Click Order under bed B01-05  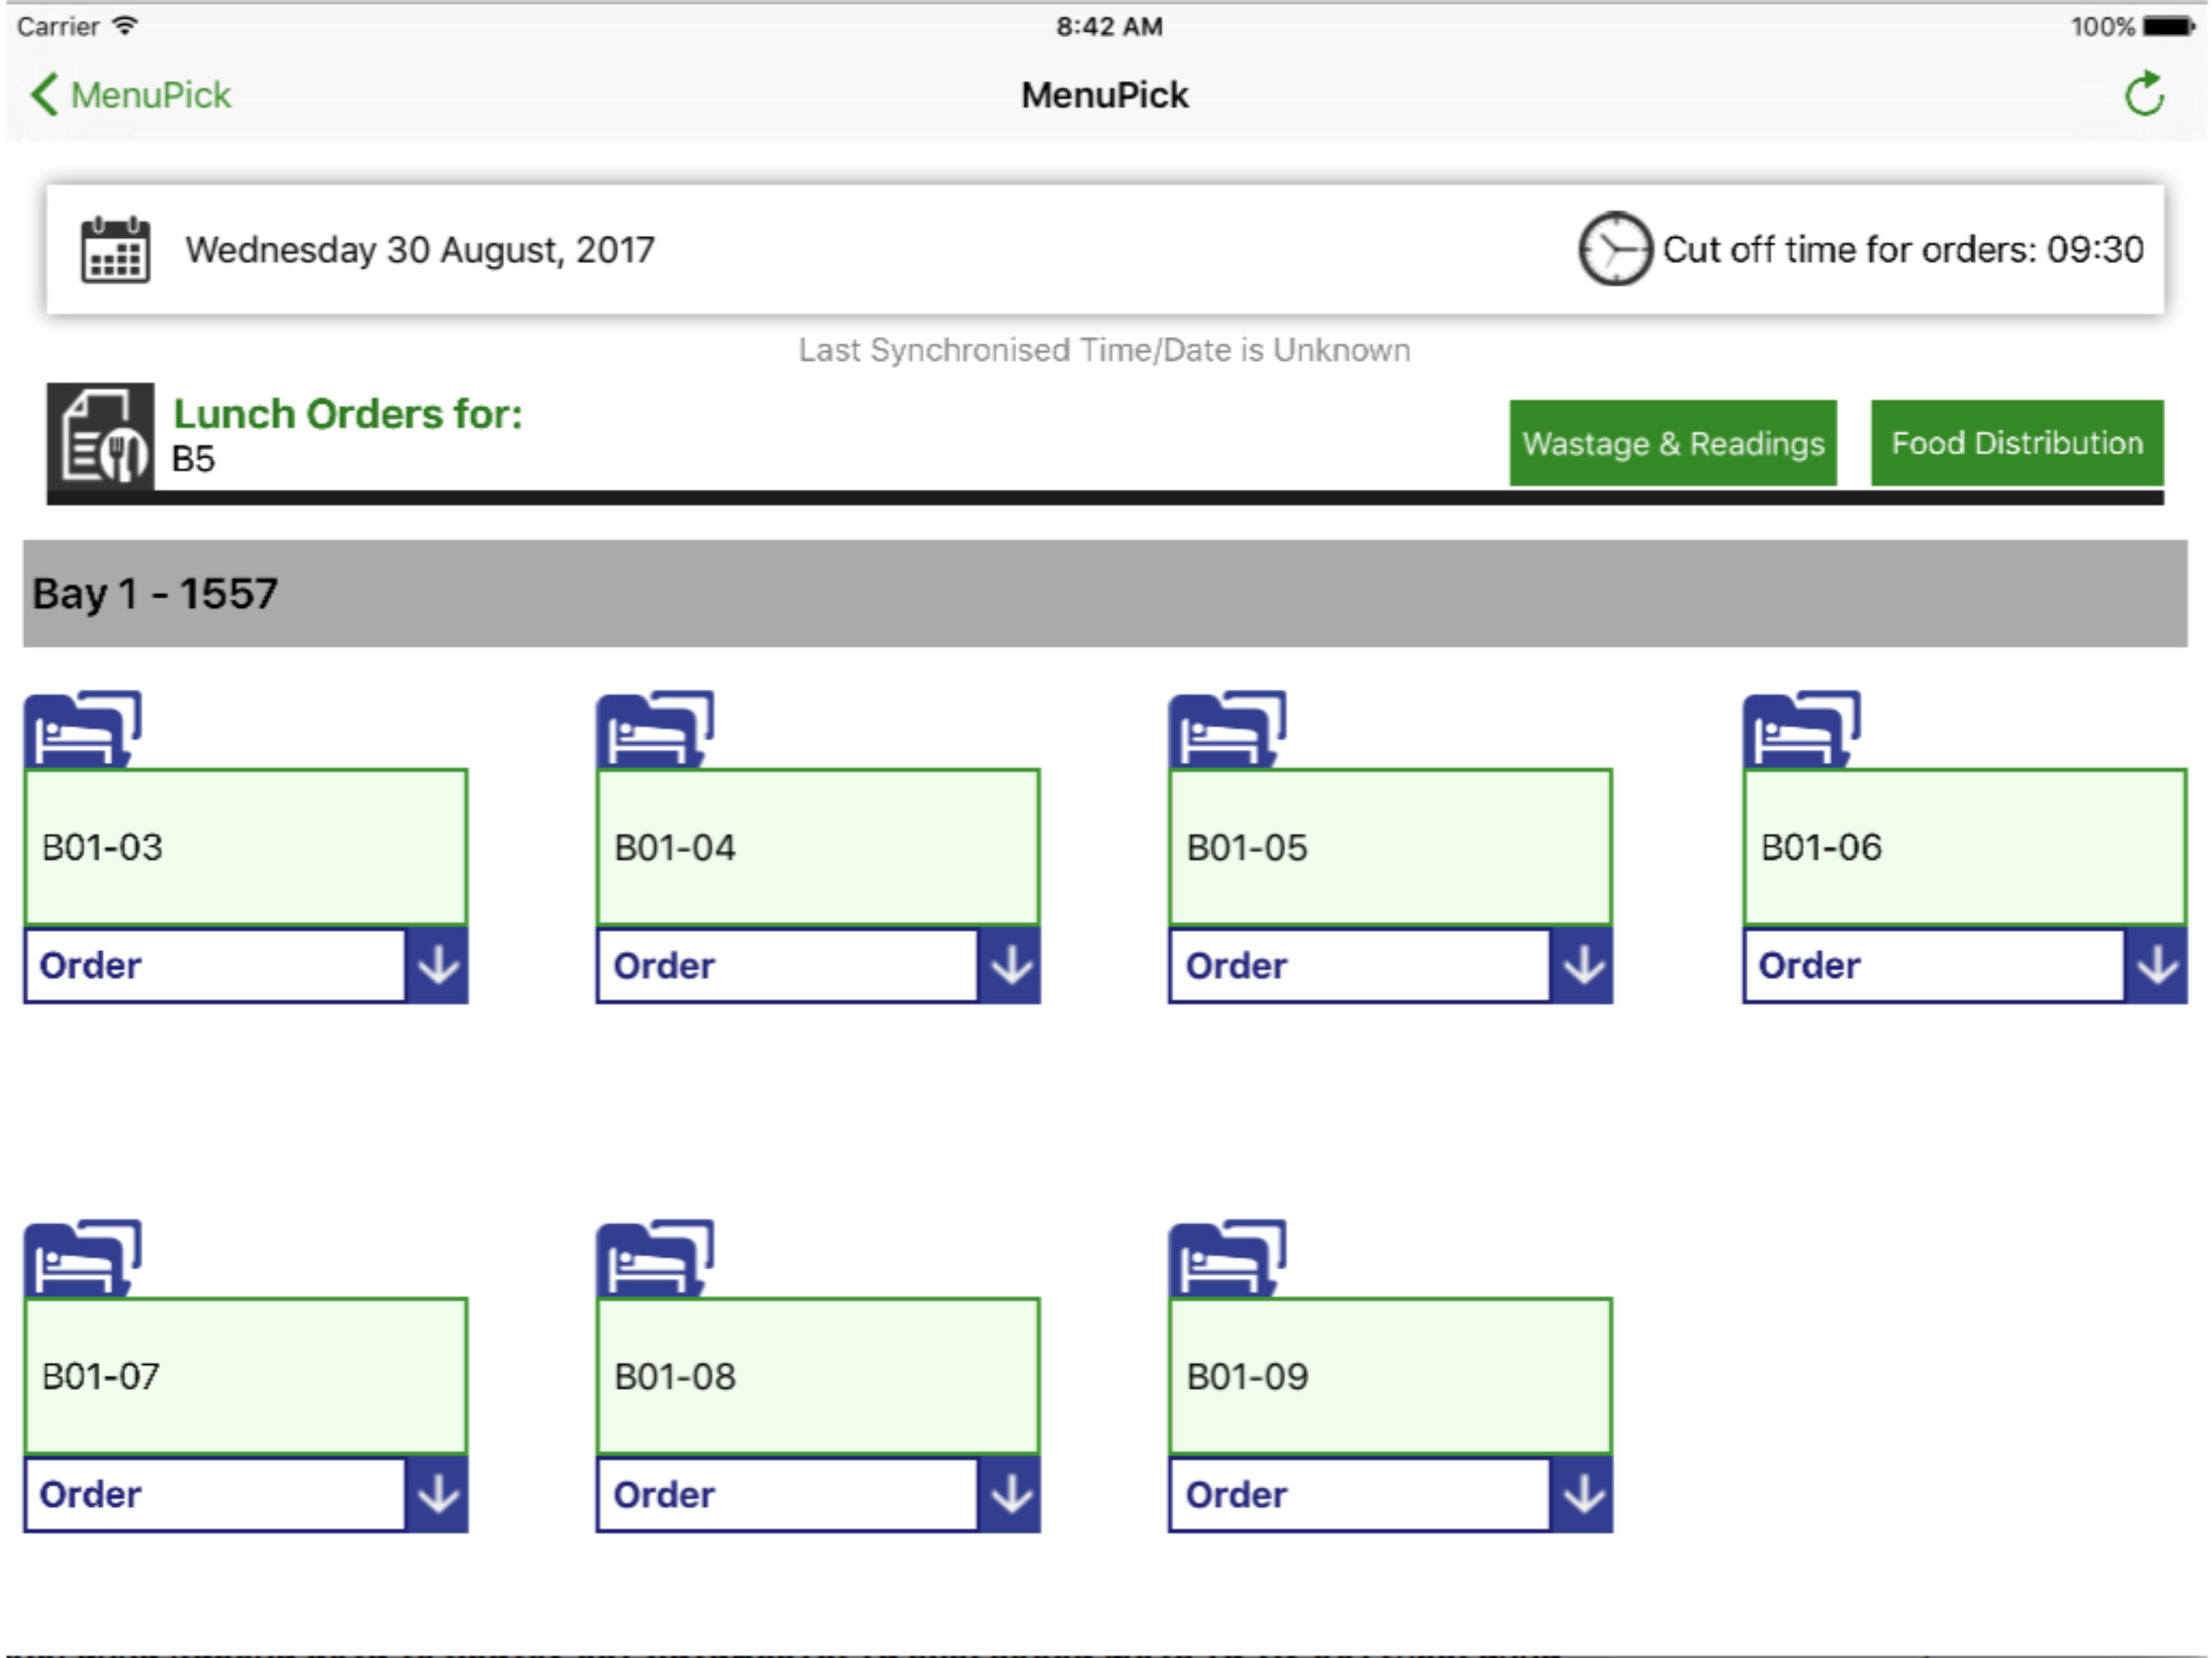[x=1359, y=966]
